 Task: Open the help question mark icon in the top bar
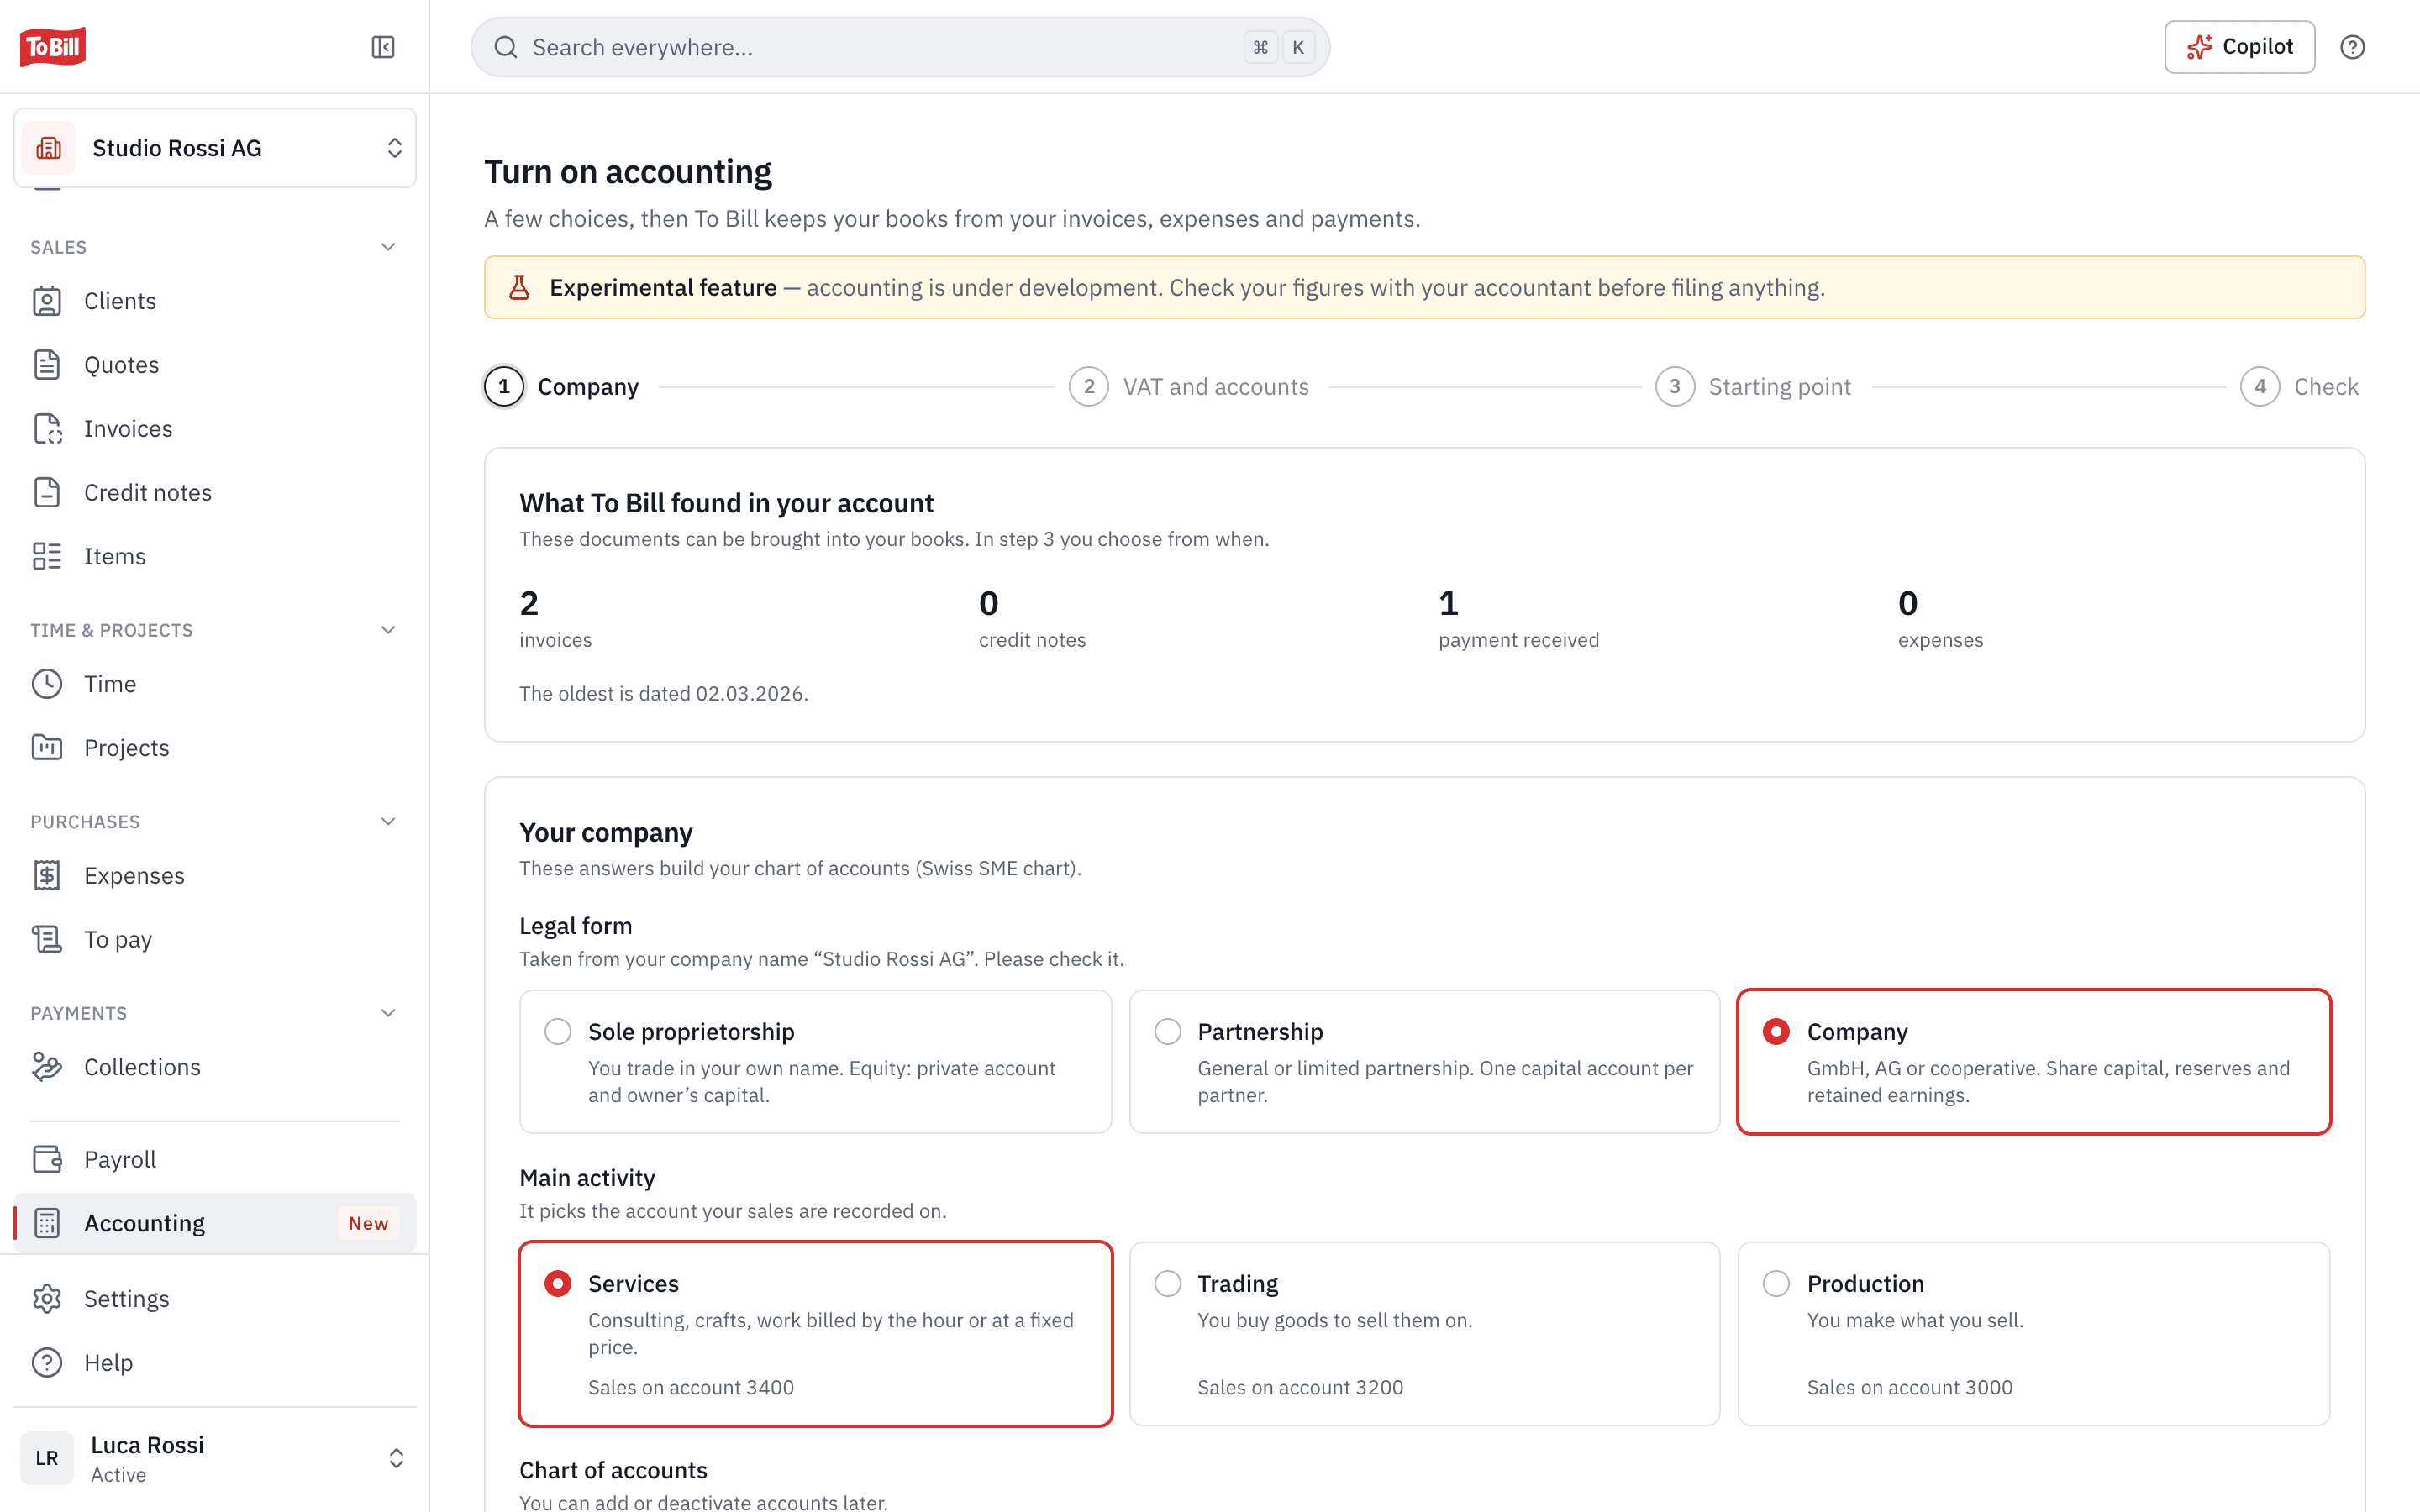[2352, 47]
